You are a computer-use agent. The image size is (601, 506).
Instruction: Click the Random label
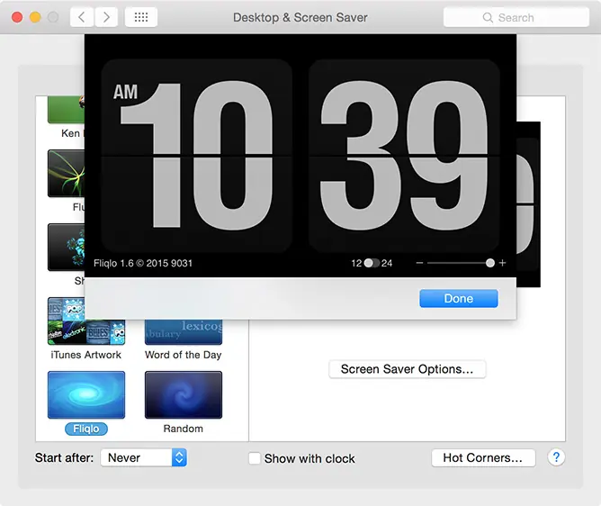pos(184,429)
